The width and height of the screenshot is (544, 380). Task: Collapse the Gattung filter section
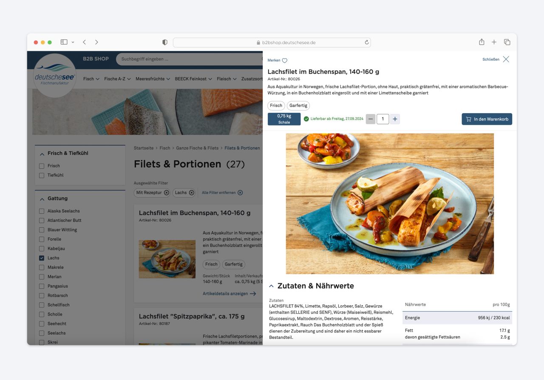point(42,198)
